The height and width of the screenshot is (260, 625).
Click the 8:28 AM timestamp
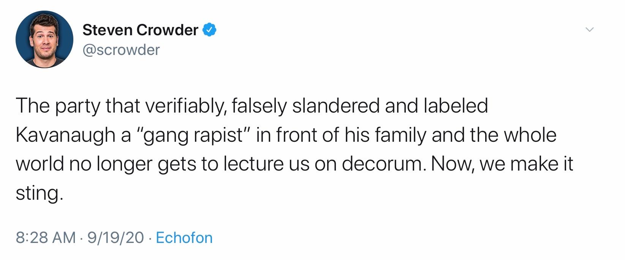[46, 238]
